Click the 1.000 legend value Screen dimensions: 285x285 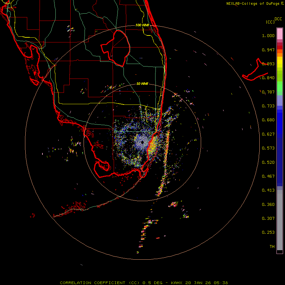point(268,35)
